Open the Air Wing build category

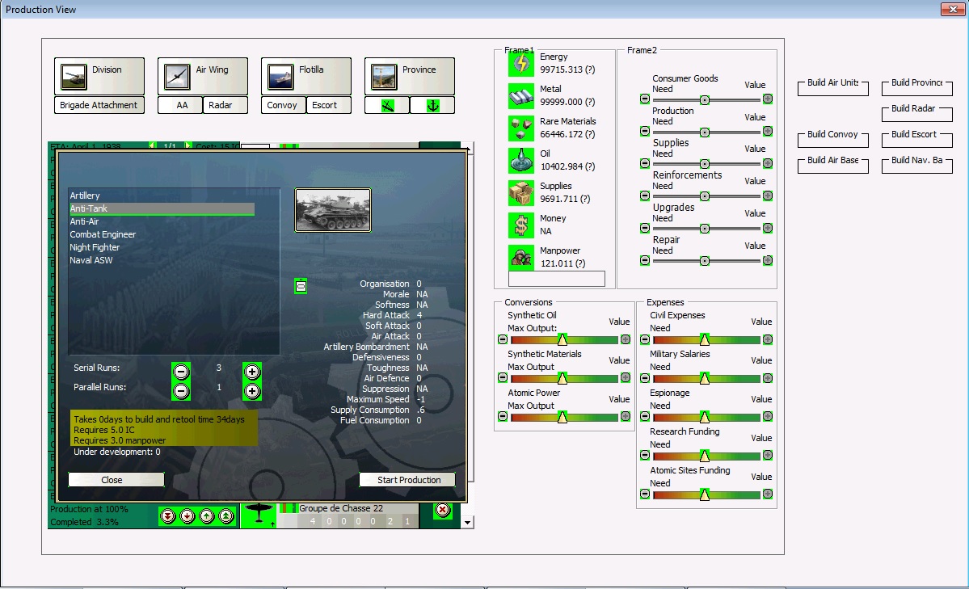coord(203,76)
